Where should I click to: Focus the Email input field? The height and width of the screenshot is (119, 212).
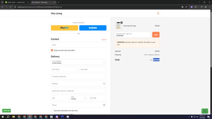[x=79, y=45]
